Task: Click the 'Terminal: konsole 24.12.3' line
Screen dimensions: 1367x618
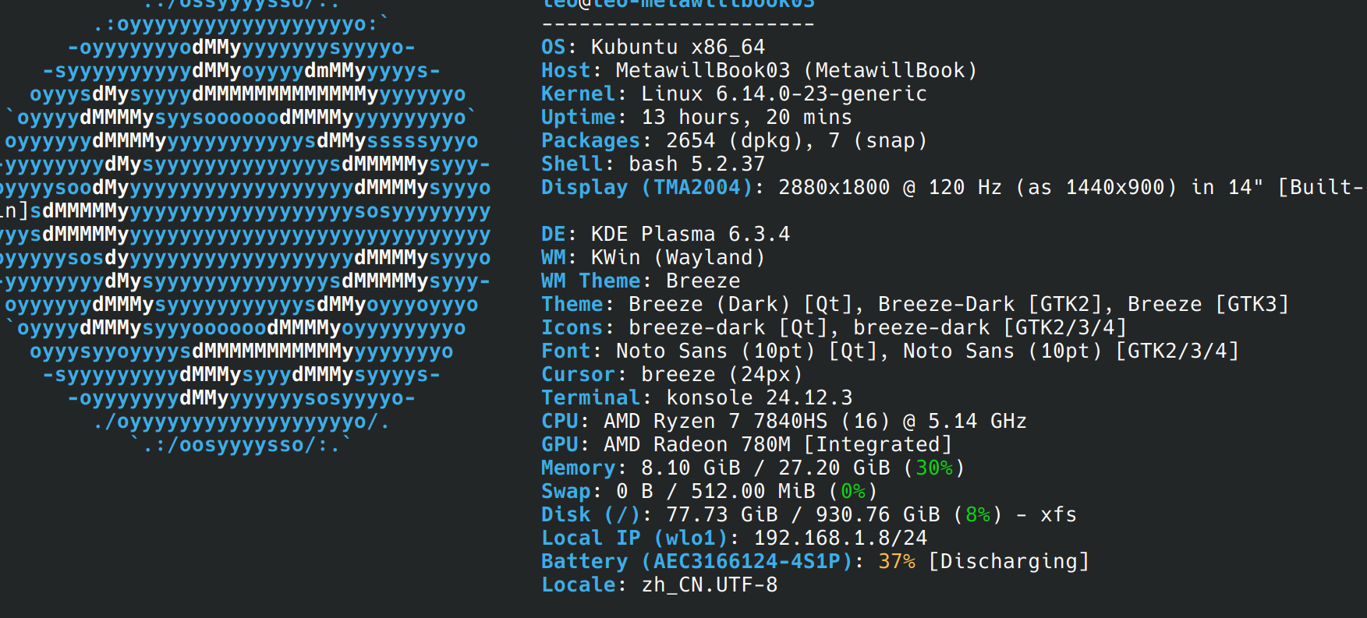Action: pos(697,397)
